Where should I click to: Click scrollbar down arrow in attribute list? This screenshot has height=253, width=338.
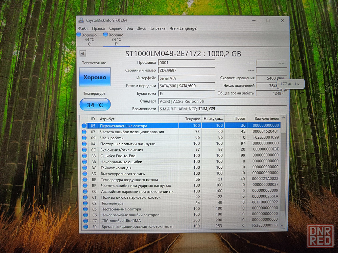(282, 226)
